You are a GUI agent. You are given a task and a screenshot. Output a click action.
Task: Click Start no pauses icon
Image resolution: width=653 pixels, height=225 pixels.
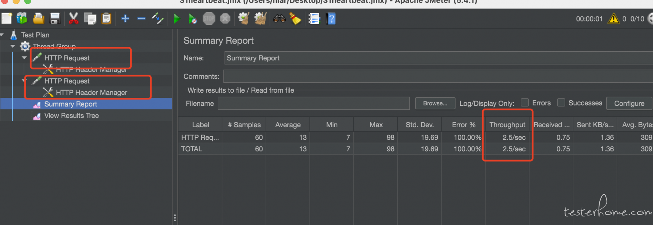(192, 19)
